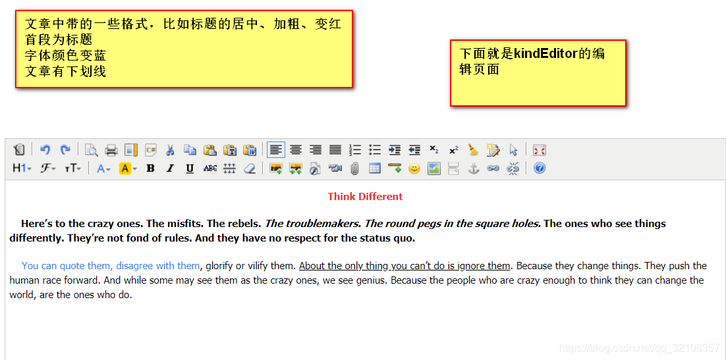Screen dimensions: 726x360
Task: Insert a video or media file
Action: tap(335, 168)
